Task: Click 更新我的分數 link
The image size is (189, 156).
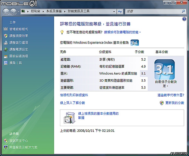Action: pyautogui.click(x=175, y=103)
